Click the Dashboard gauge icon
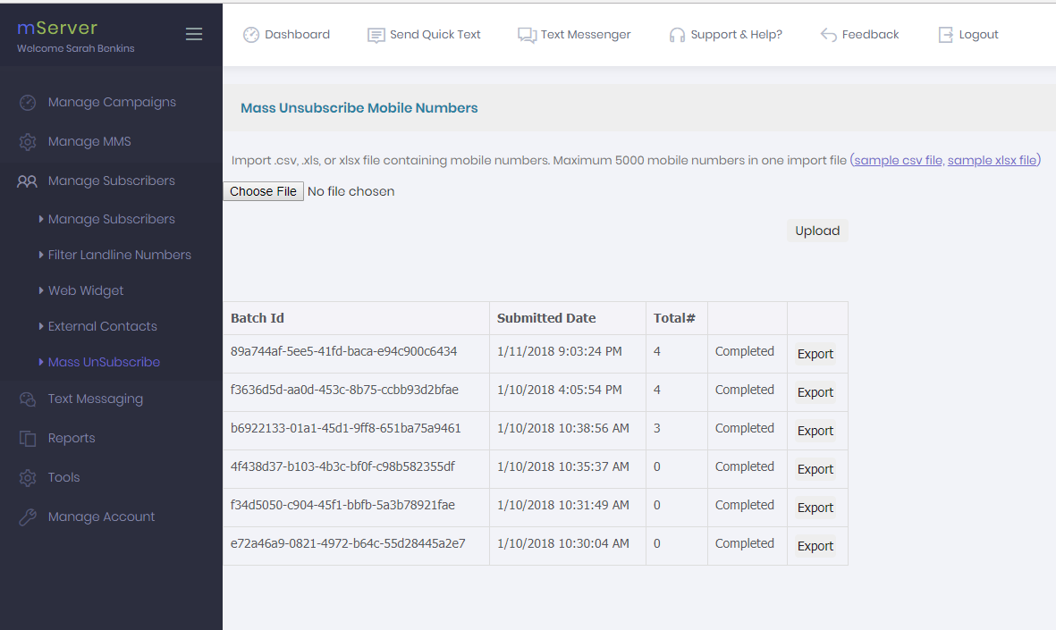Screen dimensions: 1056x630 251,35
